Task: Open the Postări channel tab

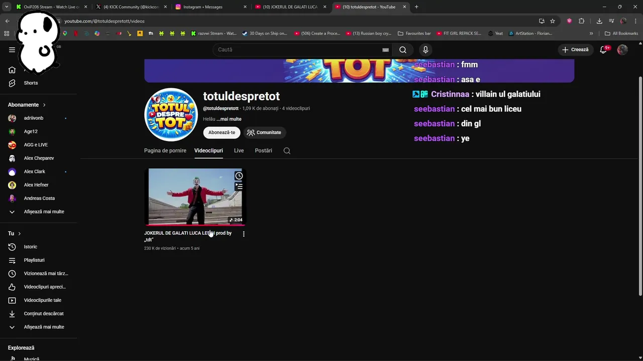Action: [263, 150]
